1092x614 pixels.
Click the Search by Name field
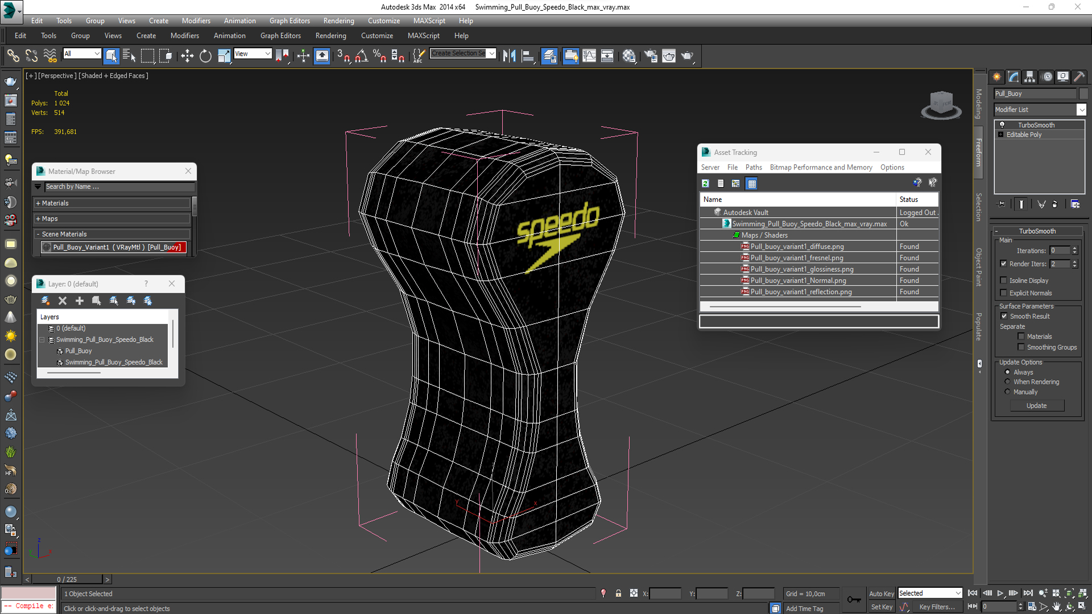pyautogui.click(x=119, y=186)
